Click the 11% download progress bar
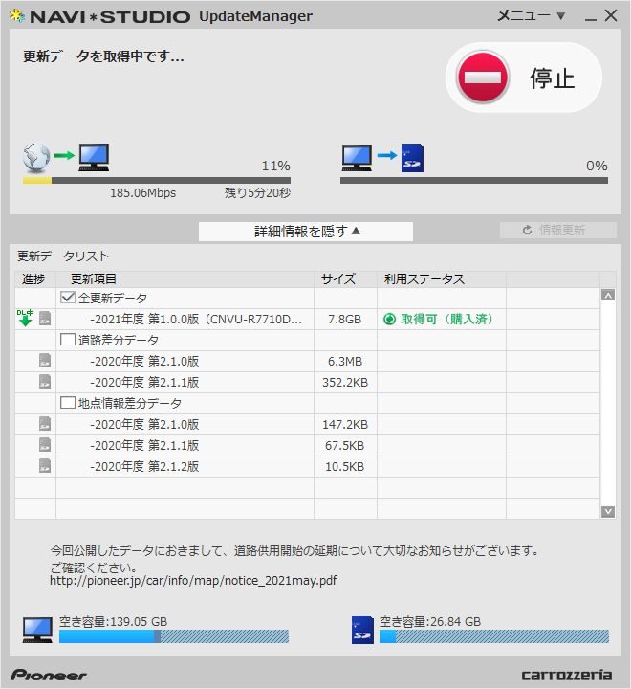The height and width of the screenshot is (689, 631). pyautogui.click(x=157, y=180)
